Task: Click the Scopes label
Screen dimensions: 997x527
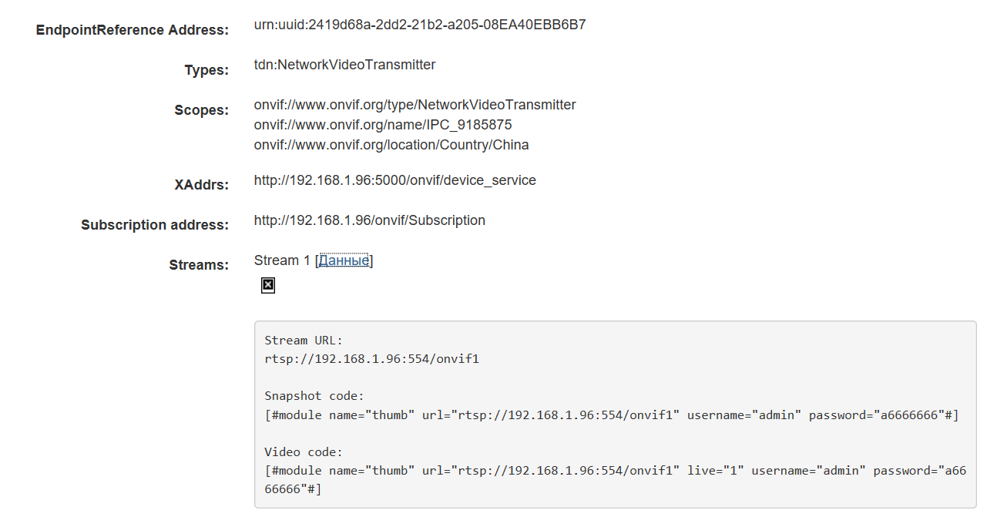Action: (x=201, y=110)
